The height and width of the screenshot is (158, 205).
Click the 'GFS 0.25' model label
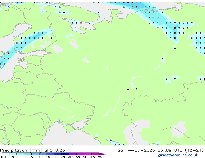[55, 150]
